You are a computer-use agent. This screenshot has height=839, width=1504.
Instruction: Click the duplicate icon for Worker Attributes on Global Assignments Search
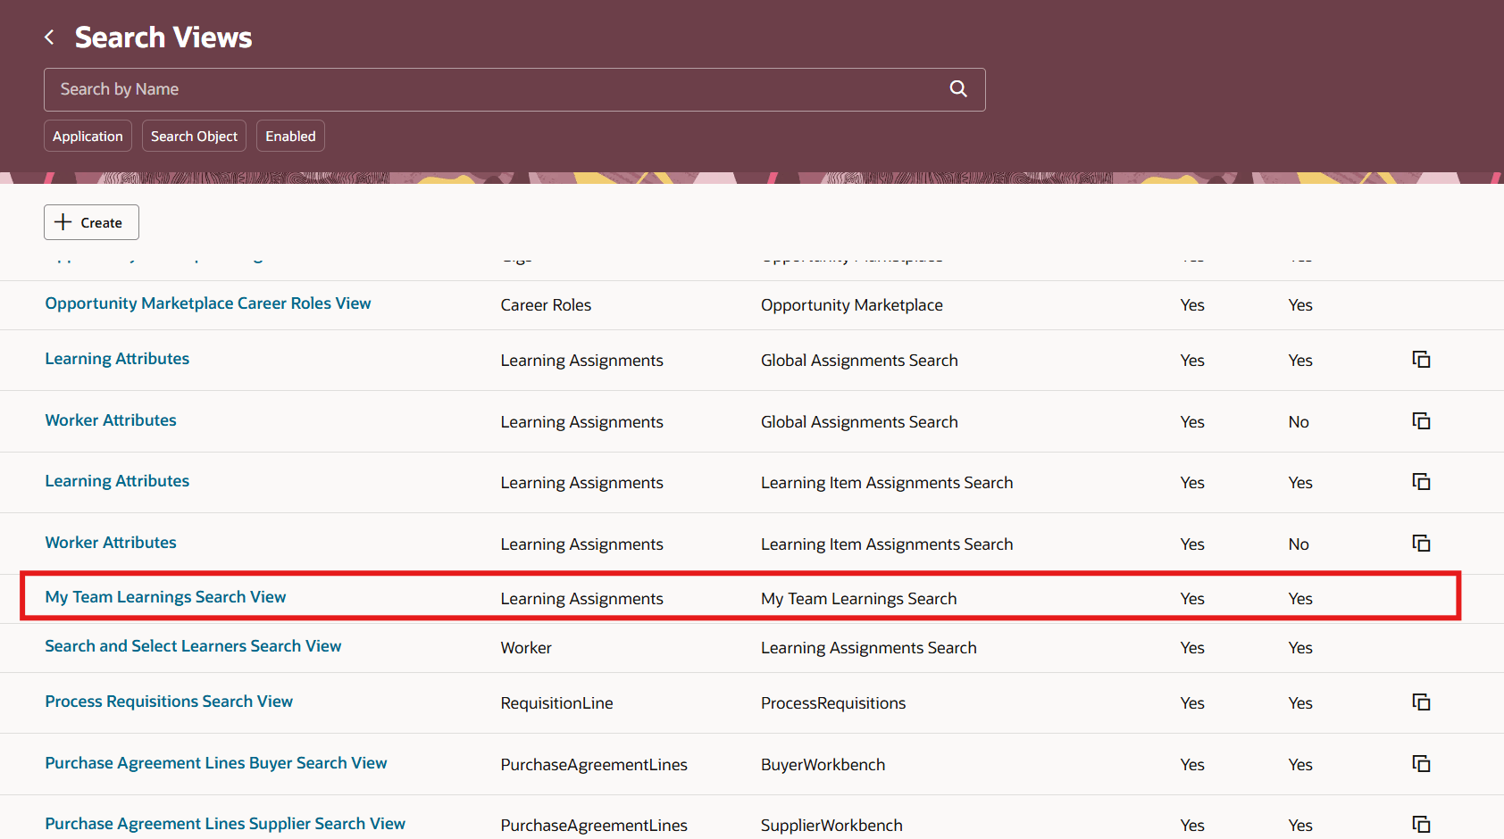click(1421, 419)
